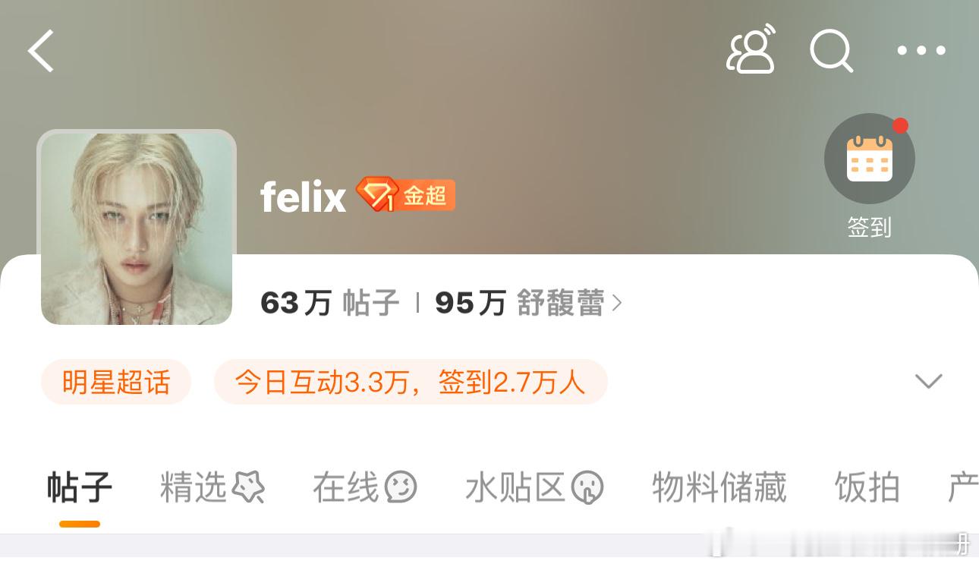979x567 pixels.
Task: Click the star icon beside 精选
Action: [248, 487]
